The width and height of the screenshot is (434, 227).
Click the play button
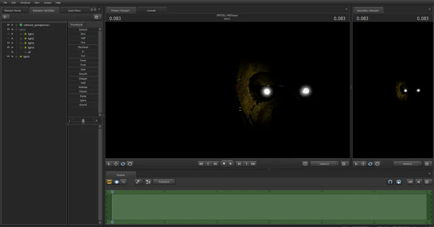point(231,164)
